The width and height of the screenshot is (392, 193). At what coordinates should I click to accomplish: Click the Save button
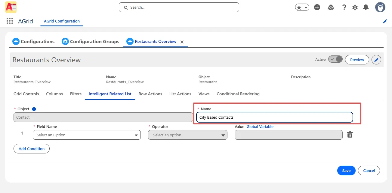coord(346,171)
